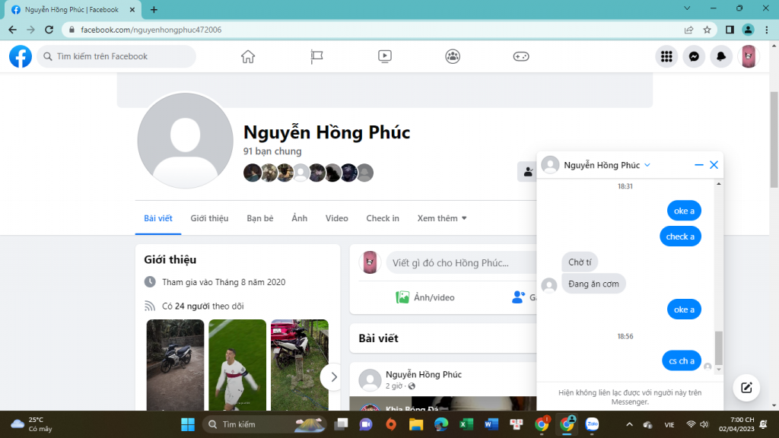Open the Watch video icon

click(384, 56)
